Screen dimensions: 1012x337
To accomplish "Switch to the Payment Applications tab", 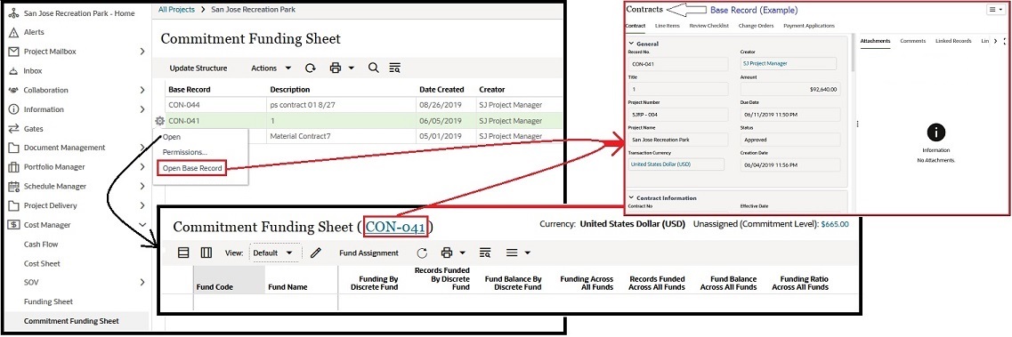I will [x=809, y=26].
